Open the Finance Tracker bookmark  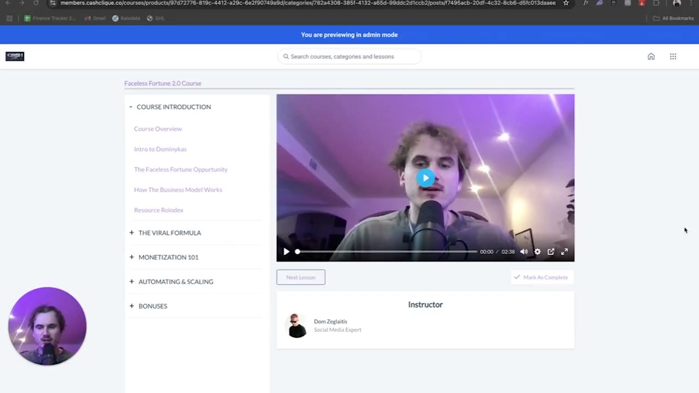[50, 18]
